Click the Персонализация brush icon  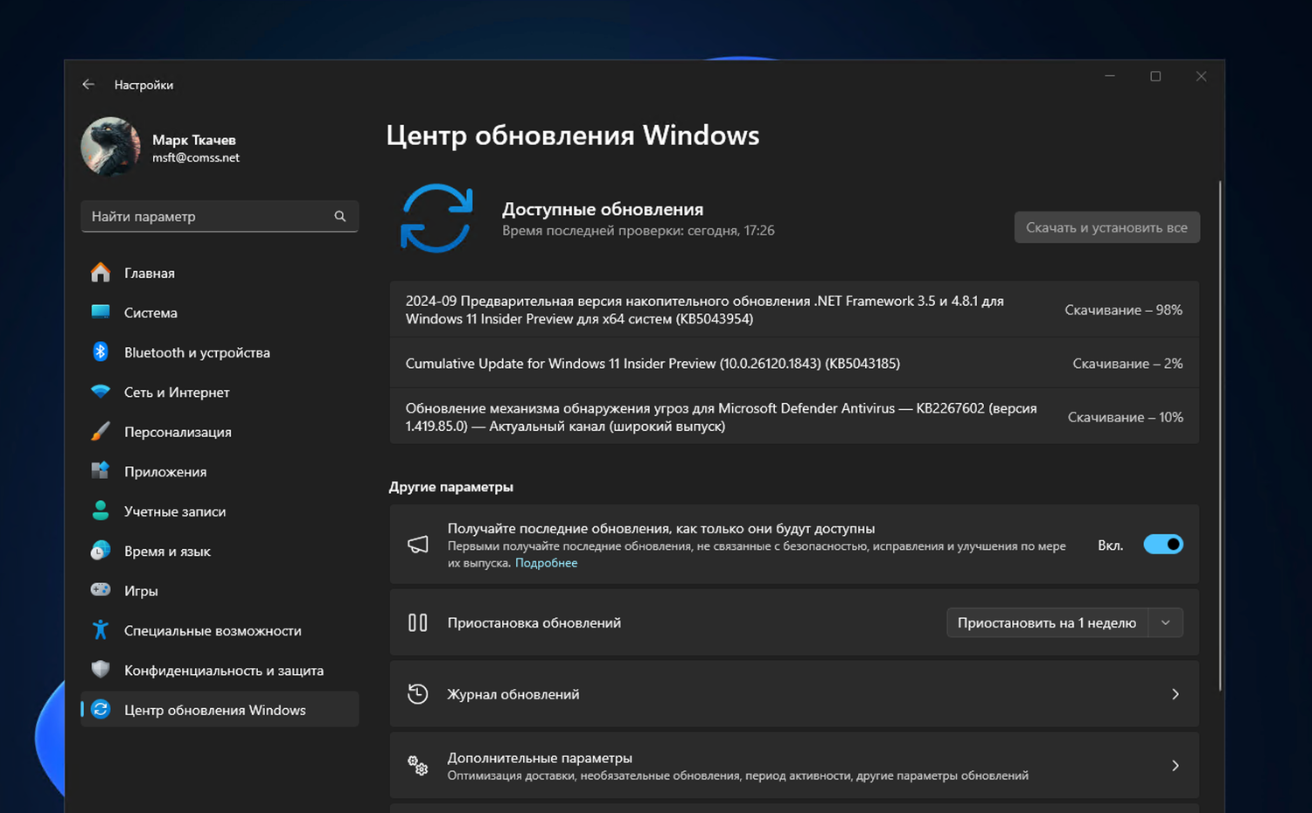[101, 431]
